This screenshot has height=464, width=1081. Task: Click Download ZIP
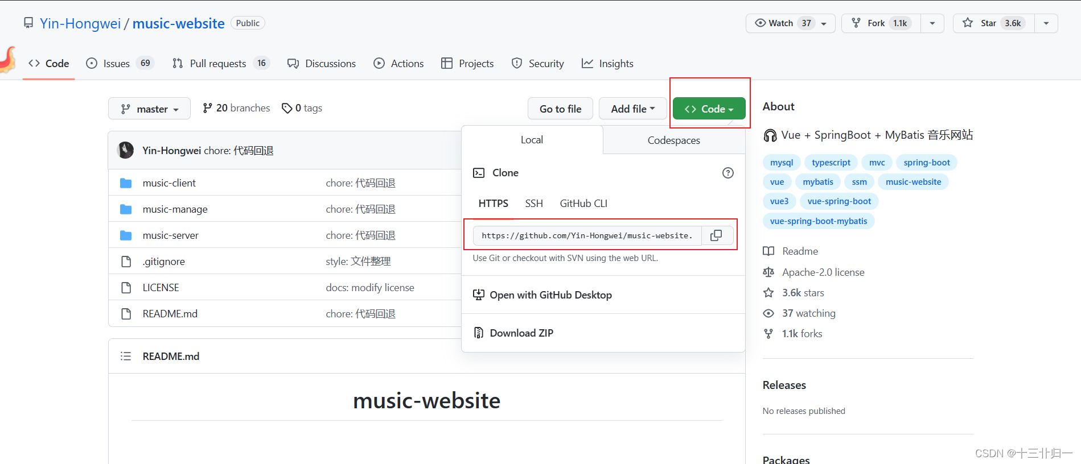click(x=603, y=333)
